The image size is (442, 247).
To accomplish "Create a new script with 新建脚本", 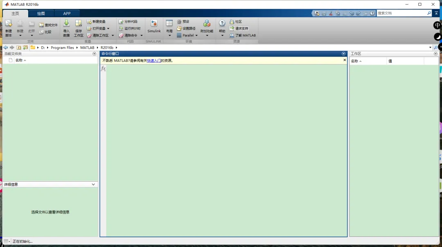I will click(x=9, y=28).
